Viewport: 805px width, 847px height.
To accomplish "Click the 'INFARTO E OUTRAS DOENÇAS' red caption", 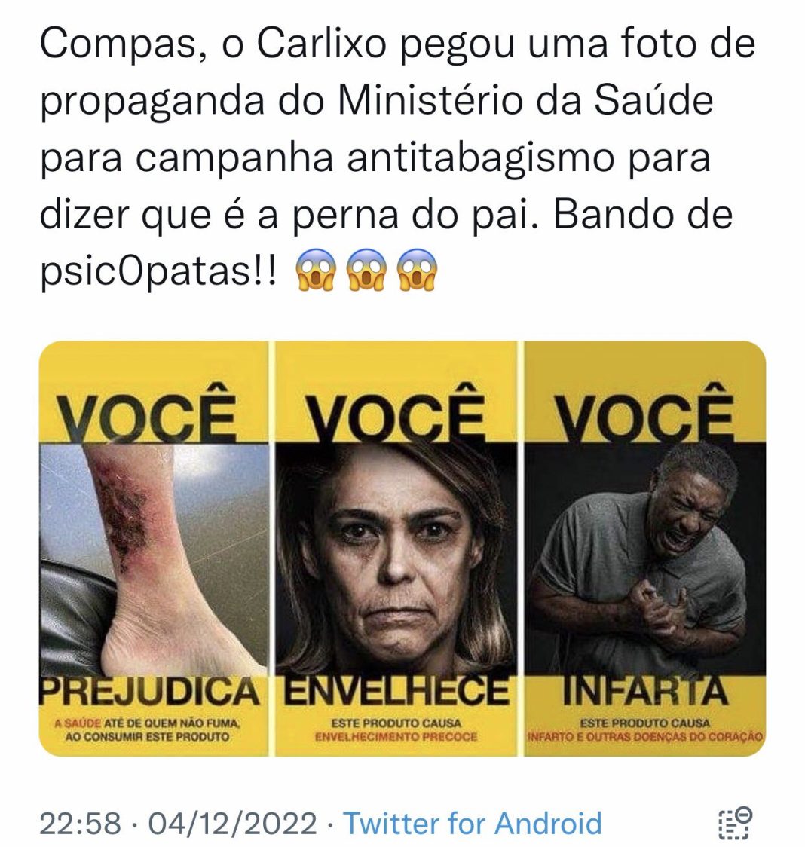I will coord(644,737).
